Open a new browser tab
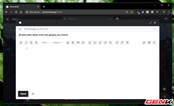This screenshot has width=174, height=106. pyautogui.click(x=44, y=7)
